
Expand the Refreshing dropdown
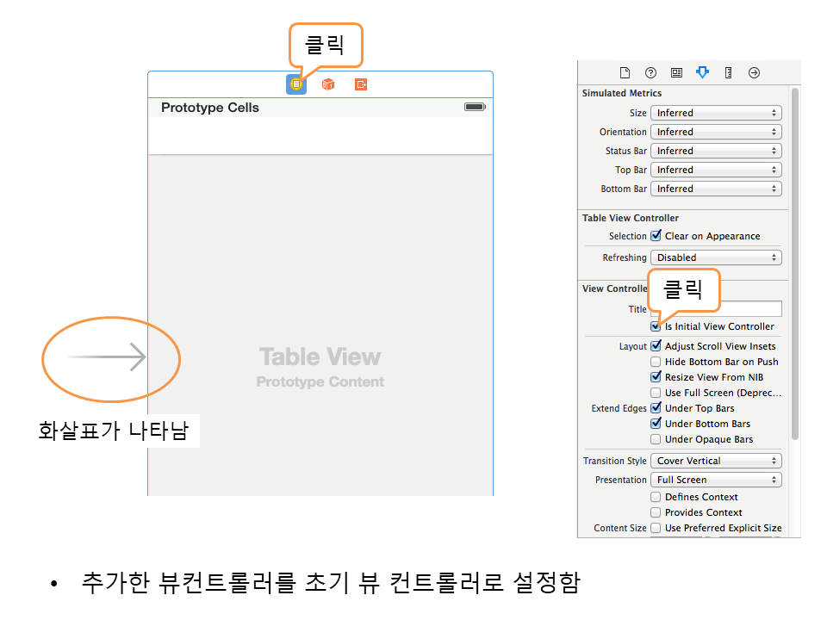point(716,257)
